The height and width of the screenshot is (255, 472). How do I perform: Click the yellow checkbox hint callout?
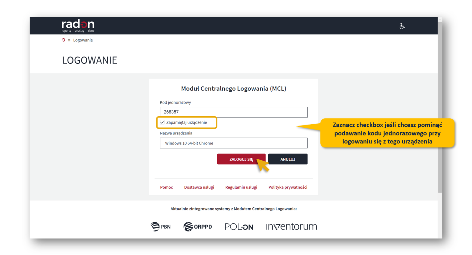click(387, 133)
